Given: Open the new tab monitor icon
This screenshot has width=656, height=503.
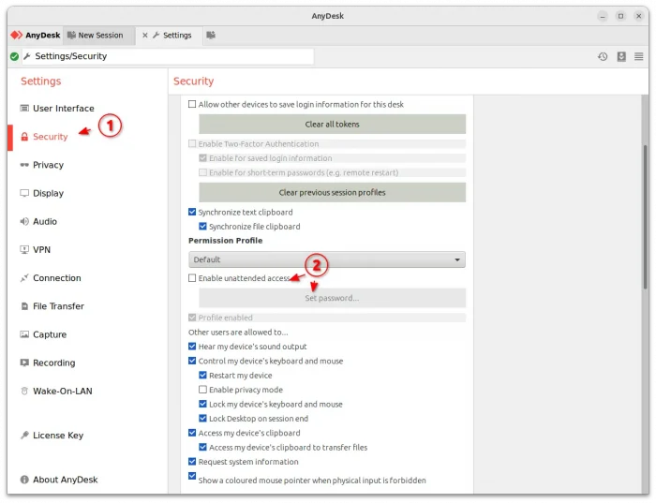Looking at the screenshot, I should 211,35.
